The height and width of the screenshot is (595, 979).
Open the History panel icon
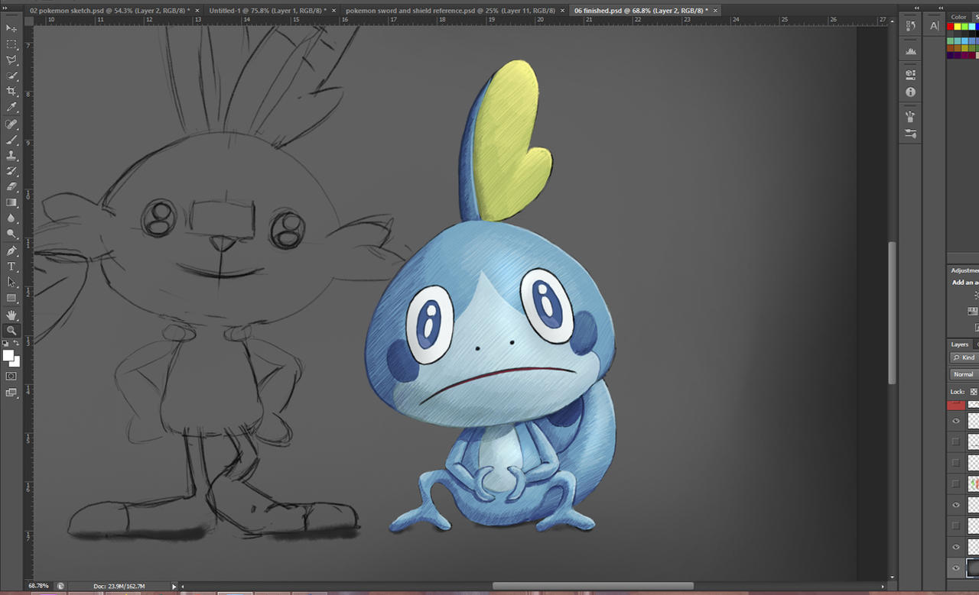910,26
